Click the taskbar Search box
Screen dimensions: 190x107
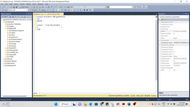pos(65,104)
